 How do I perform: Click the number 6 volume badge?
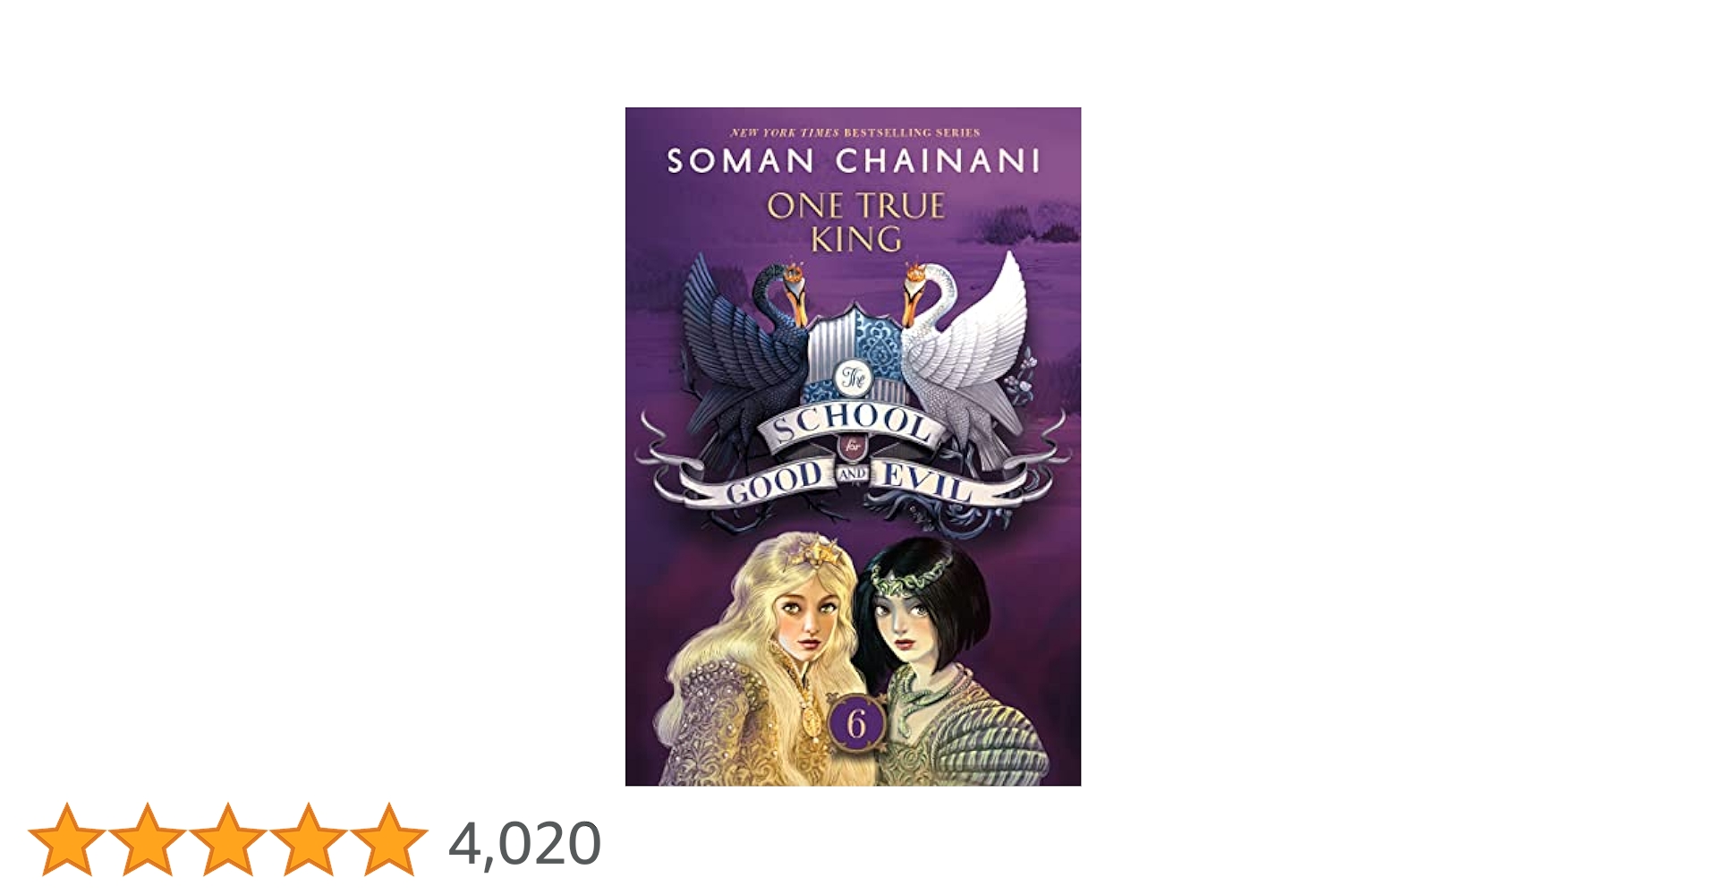tap(856, 724)
